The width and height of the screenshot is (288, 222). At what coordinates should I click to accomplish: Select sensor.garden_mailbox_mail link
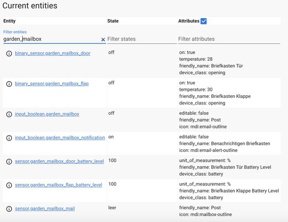tap(45, 209)
